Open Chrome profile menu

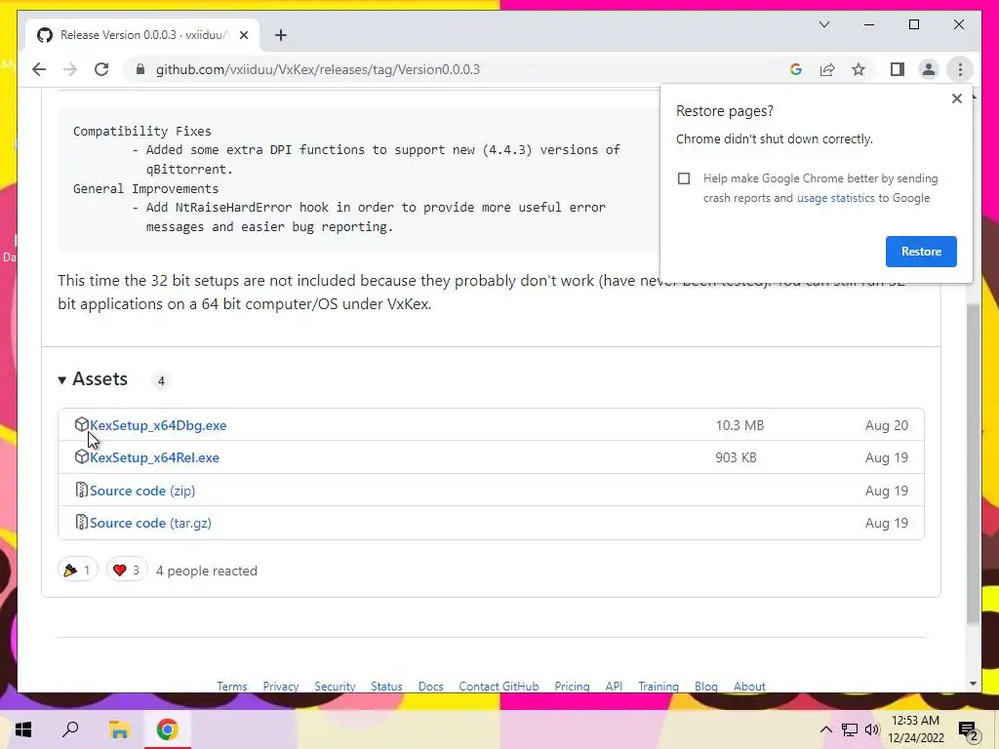click(x=929, y=69)
